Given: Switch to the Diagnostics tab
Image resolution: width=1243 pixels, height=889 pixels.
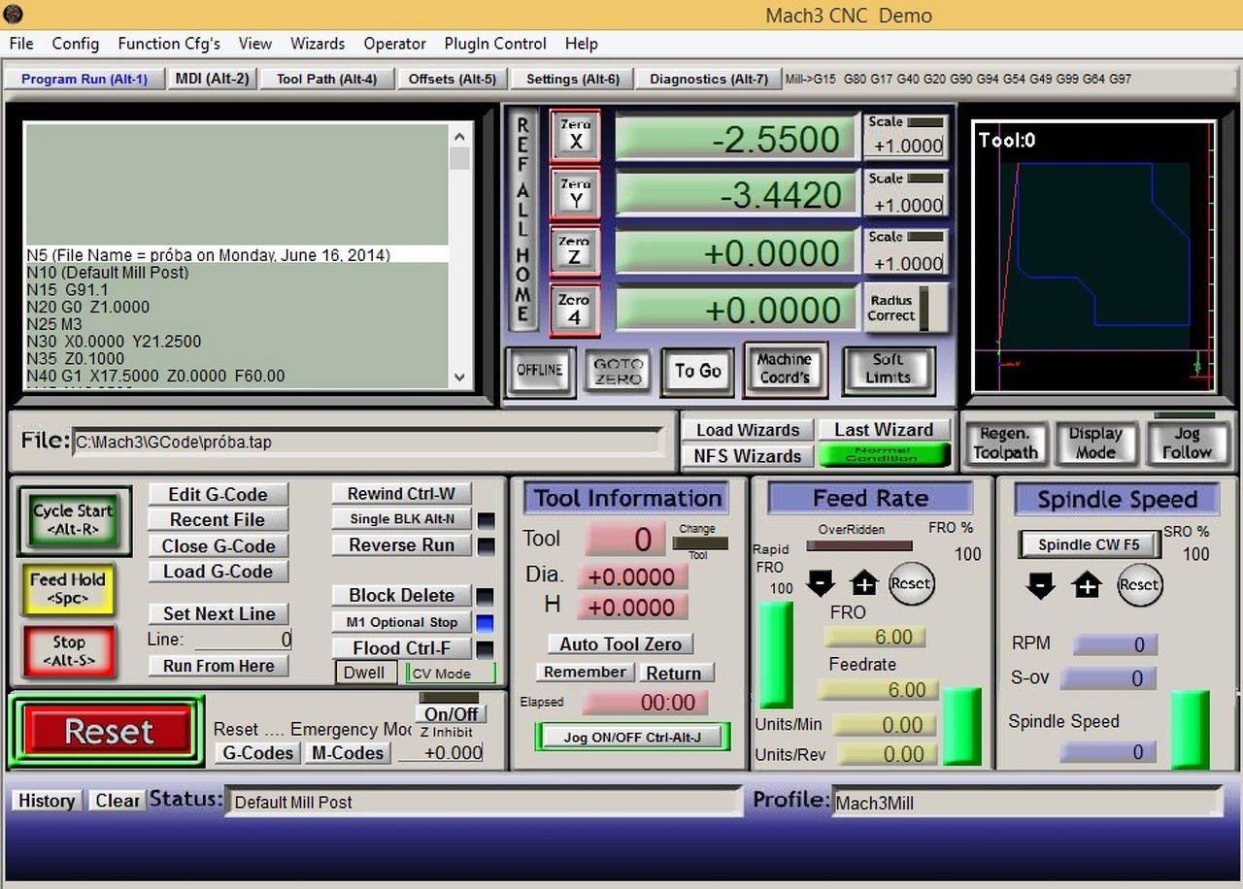Looking at the screenshot, I should [x=709, y=79].
